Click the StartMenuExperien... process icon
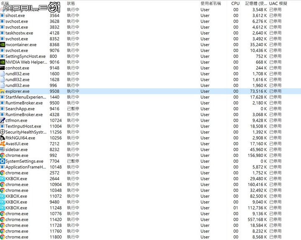301x240 pixels. tap(3, 97)
